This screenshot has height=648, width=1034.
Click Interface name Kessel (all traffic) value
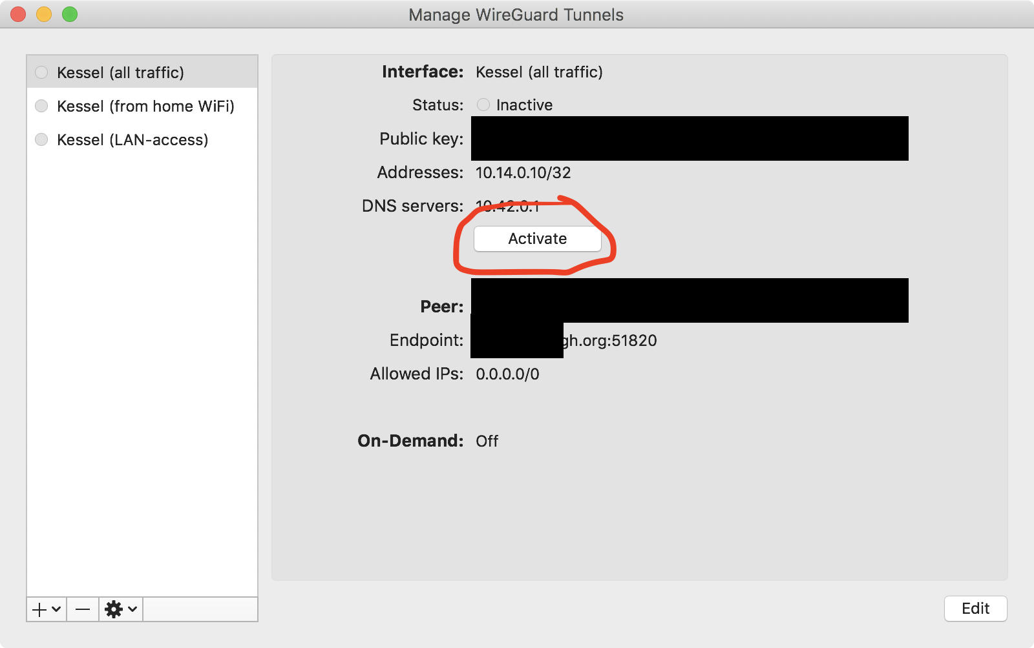(539, 72)
